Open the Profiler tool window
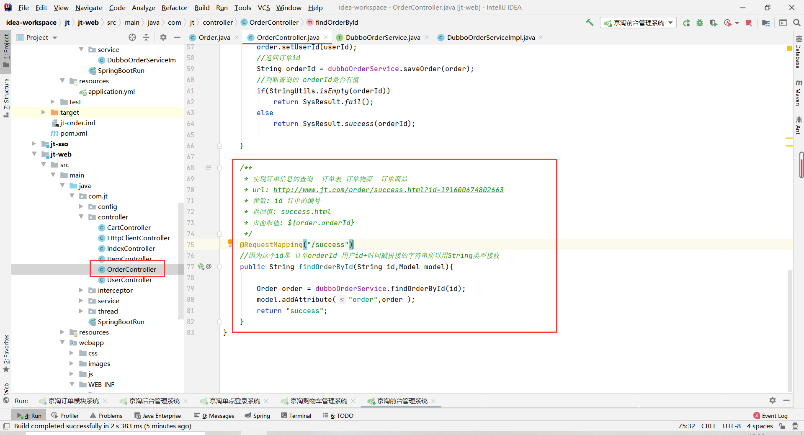Screen dimensions: 804x435 (65, 416)
